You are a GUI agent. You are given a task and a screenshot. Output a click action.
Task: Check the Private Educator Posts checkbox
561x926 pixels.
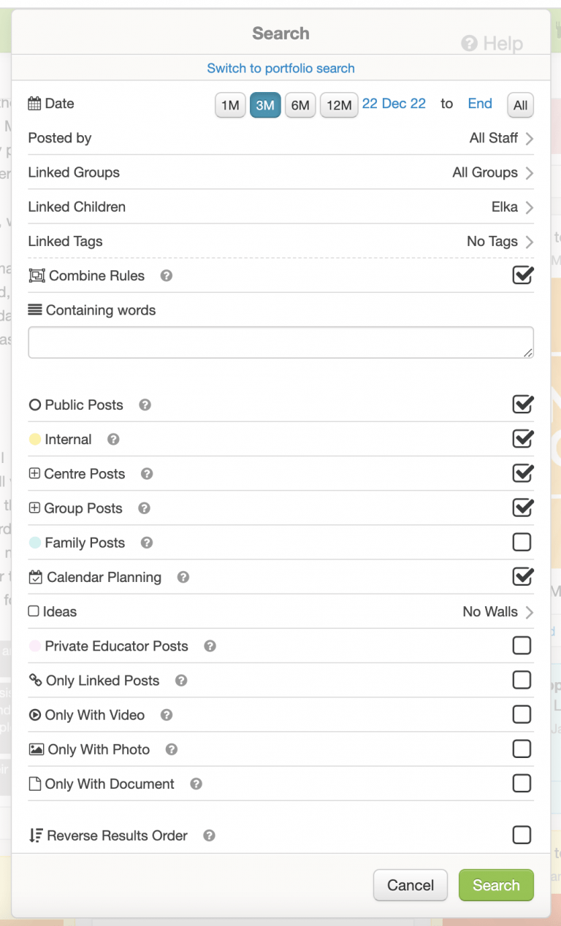[522, 645]
